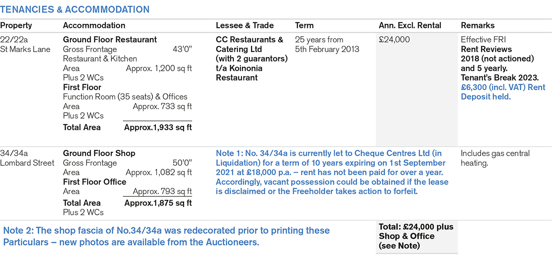552x258 pixels.
Task: Select the 25 years from 5th February 2013 term
Action: [x=327, y=44]
